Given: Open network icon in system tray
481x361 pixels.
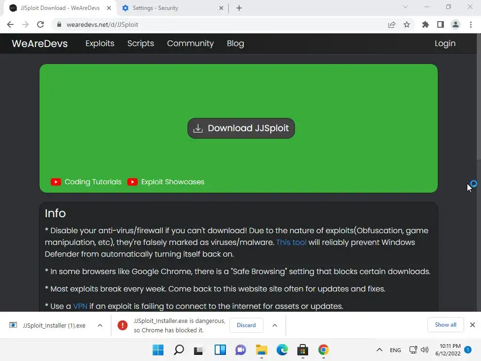Looking at the screenshot, I should click(413, 350).
